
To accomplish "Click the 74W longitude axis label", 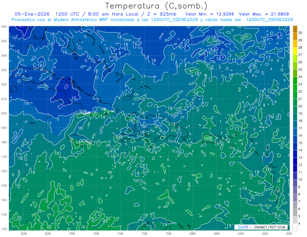I will (x=120, y=233).
